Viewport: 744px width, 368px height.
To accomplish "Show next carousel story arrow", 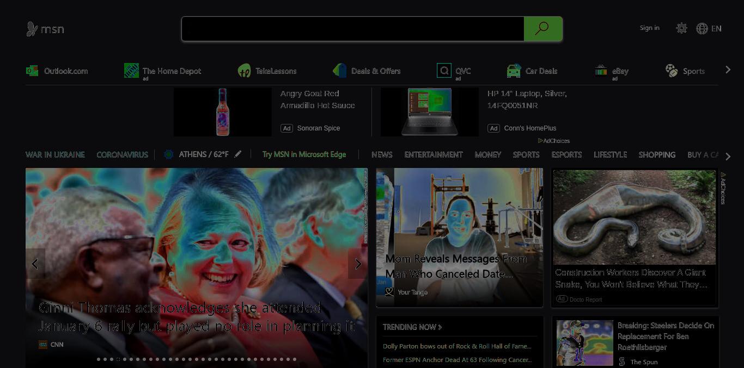I will 358,264.
